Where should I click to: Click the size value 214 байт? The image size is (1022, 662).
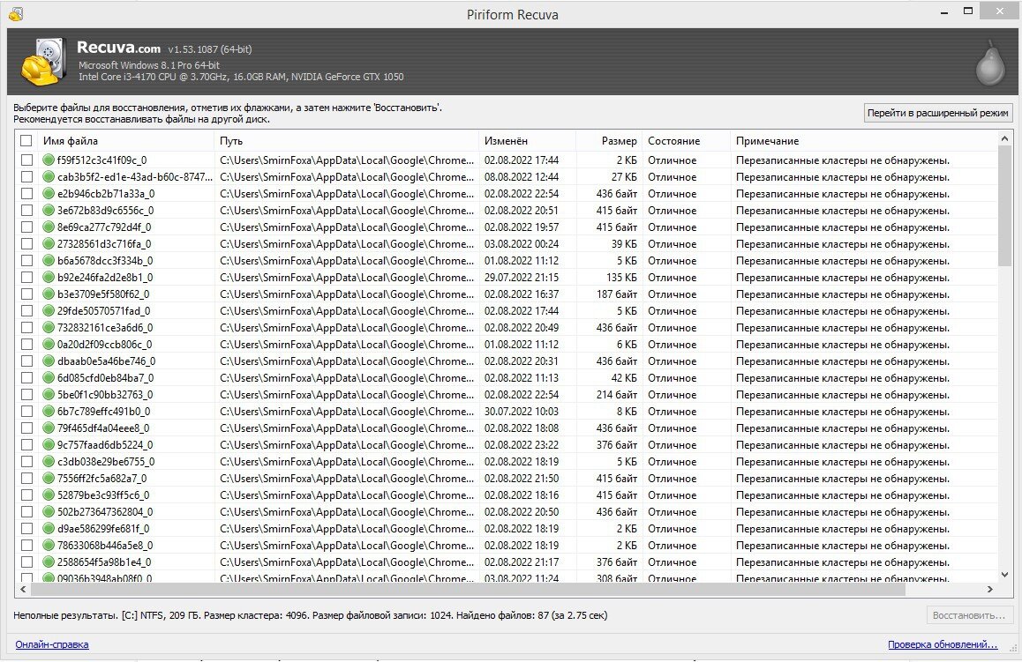point(617,394)
